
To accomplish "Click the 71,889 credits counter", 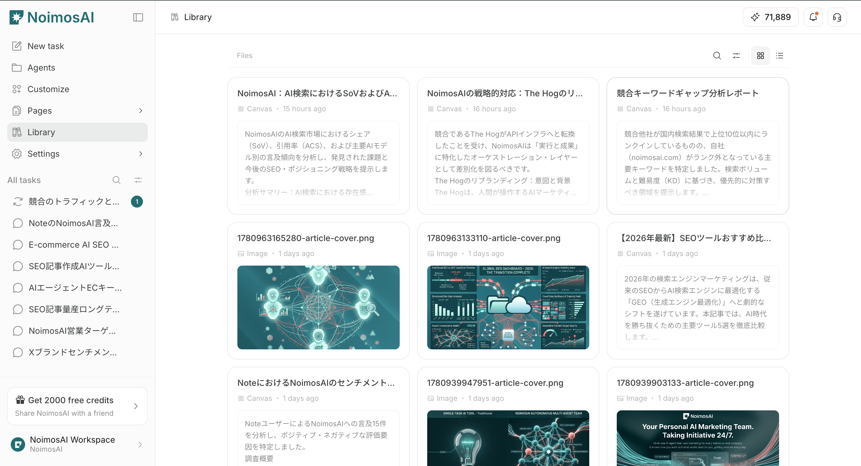I will 770,17.
